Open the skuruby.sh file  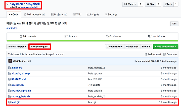click(x=18, y=85)
